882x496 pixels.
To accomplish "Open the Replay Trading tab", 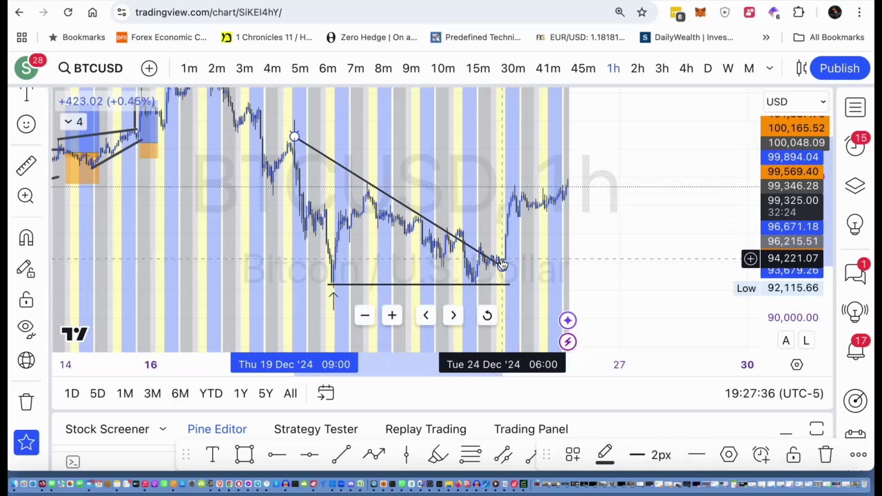I will pyautogui.click(x=426, y=429).
